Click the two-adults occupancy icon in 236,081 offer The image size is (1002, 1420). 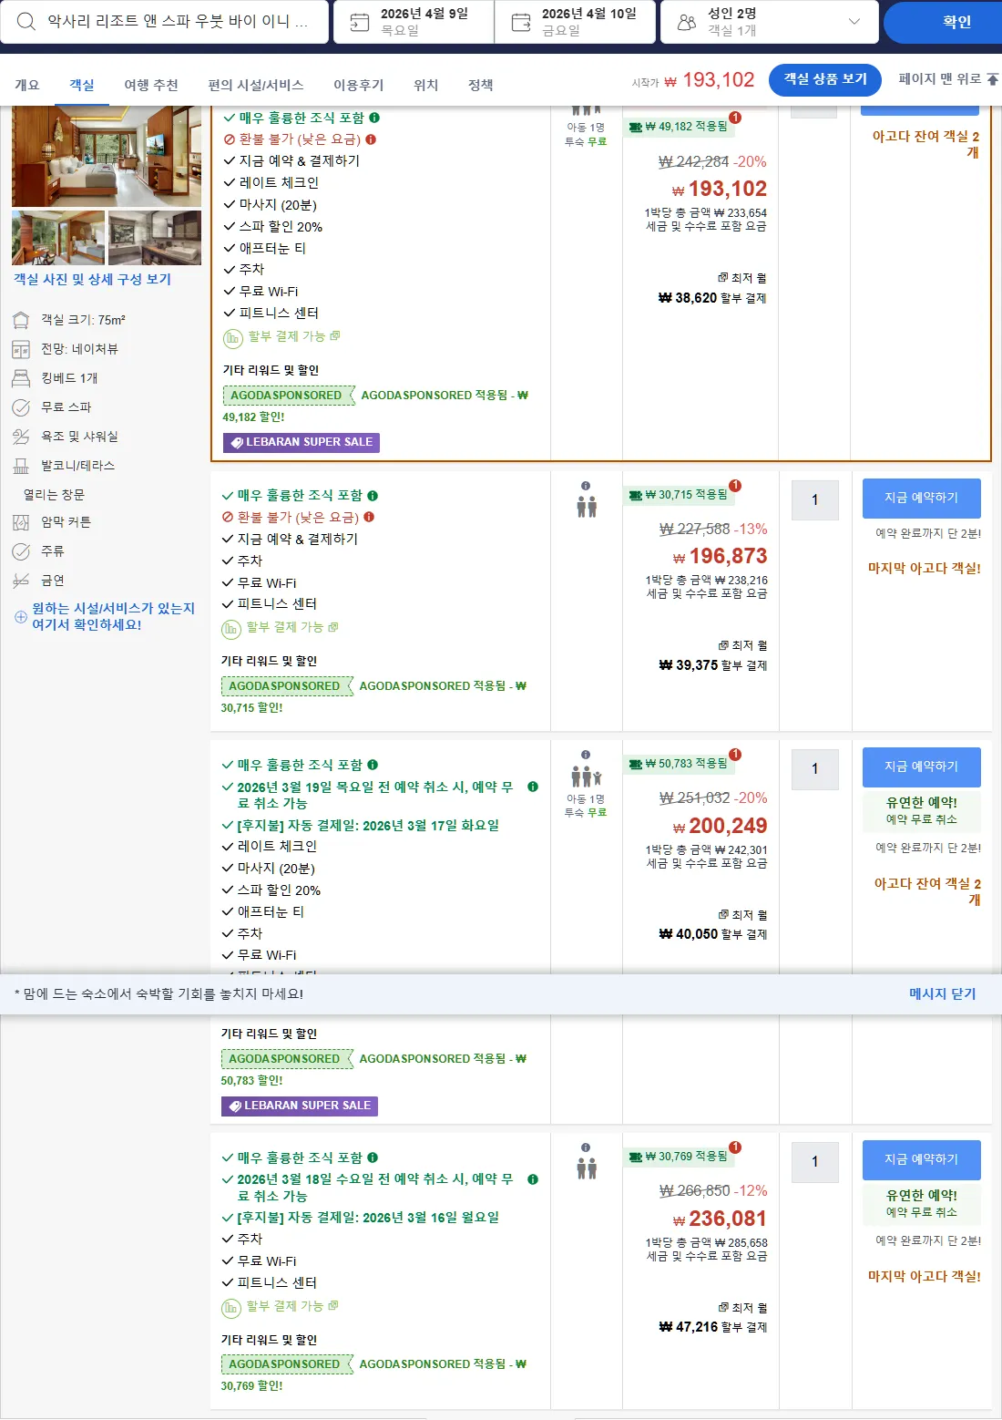pyautogui.click(x=587, y=1168)
